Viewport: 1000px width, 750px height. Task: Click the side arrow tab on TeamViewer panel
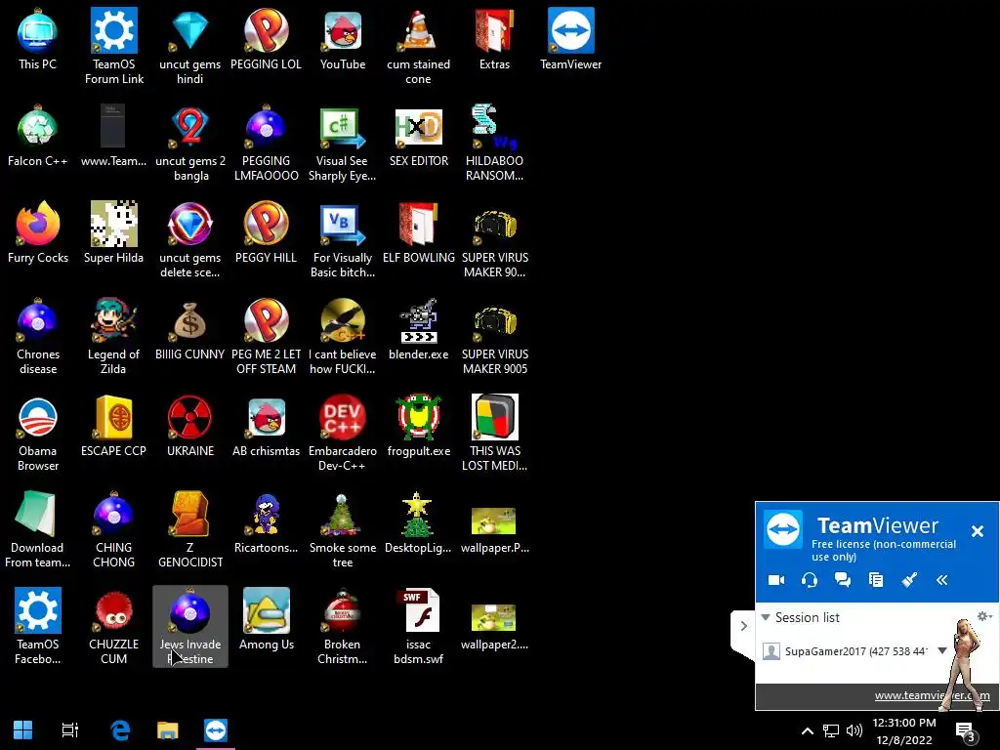pyautogui.click(x=743, y=626)
